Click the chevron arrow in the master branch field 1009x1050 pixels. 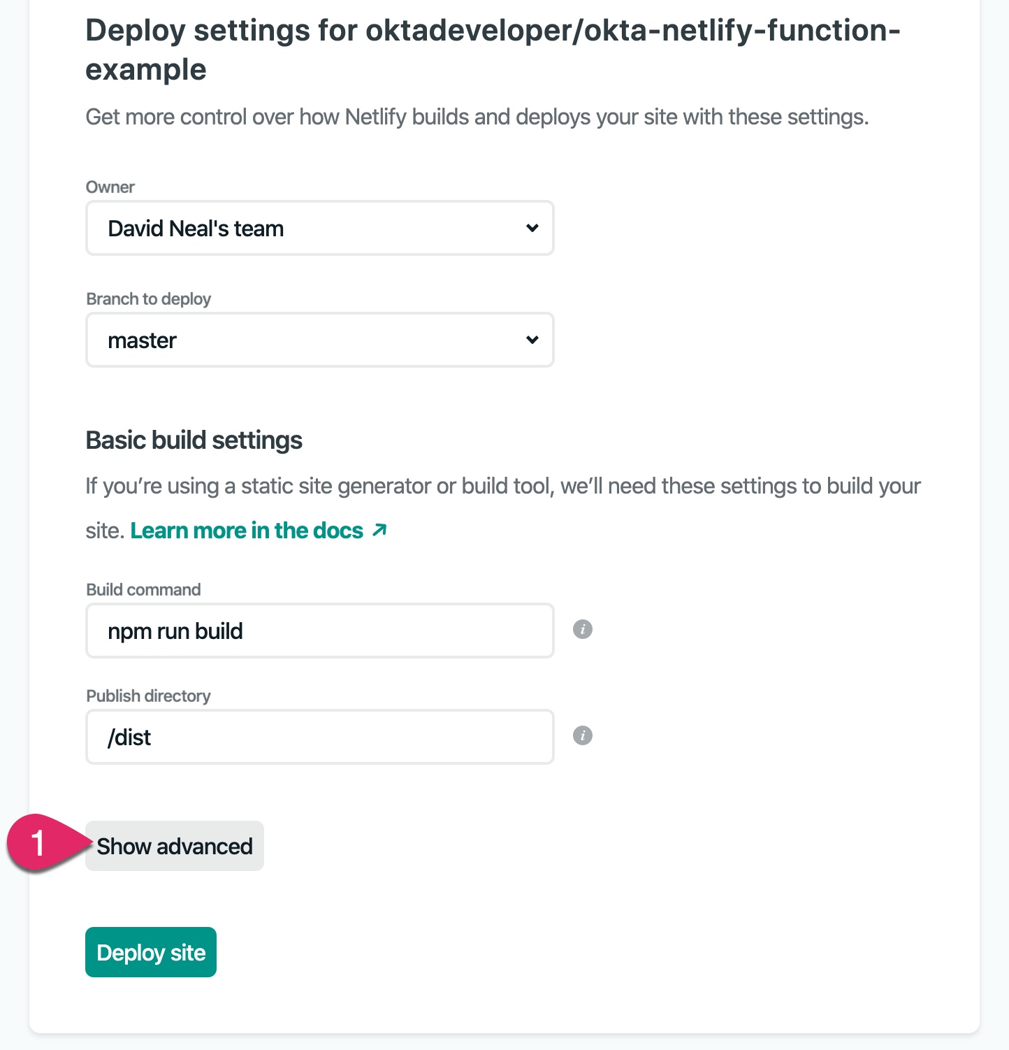coord(532,340)
